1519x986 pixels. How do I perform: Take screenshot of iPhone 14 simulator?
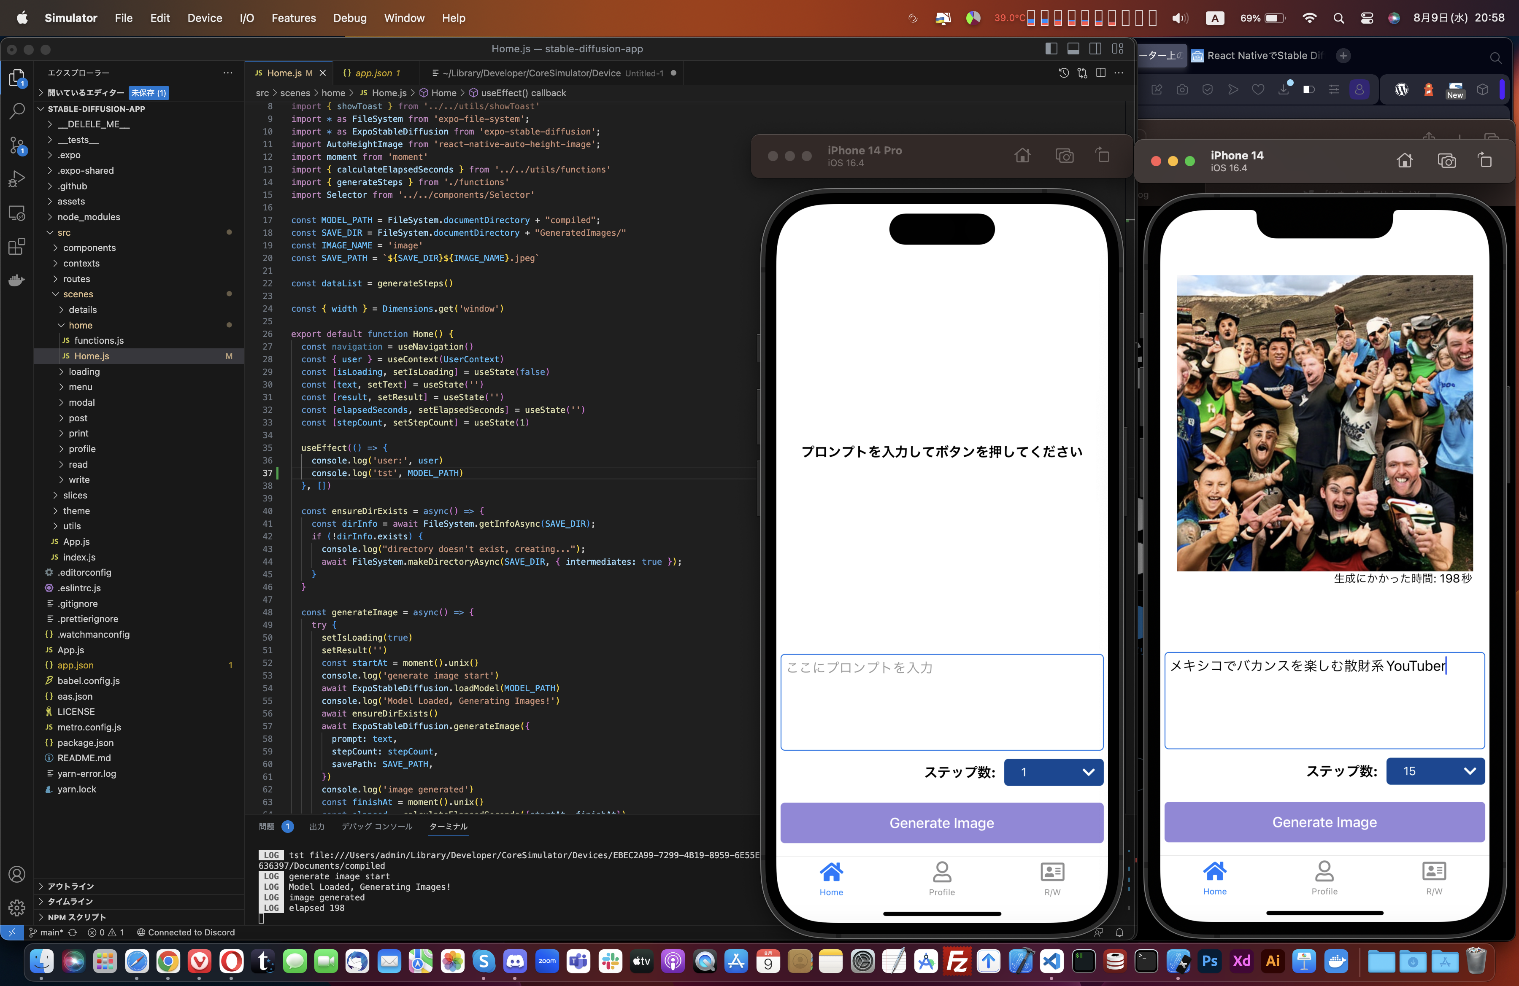[1446, 161]
